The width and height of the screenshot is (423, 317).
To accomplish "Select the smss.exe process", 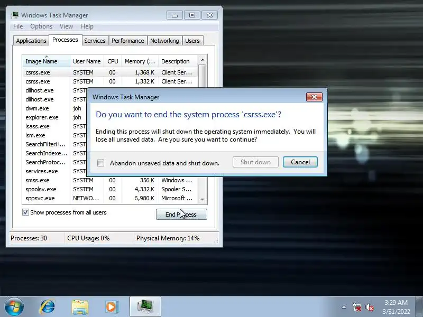I will pos(110,180).
